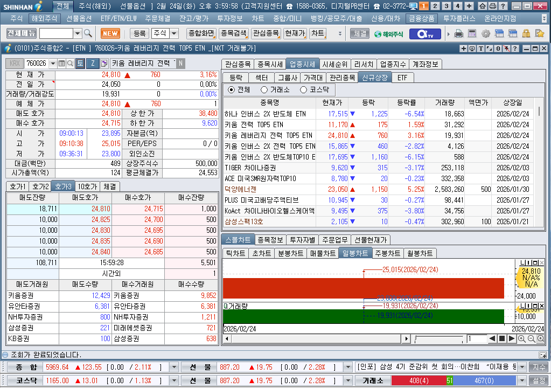Image resolution: width=551 pixels, height=388 pixels.
Task: Click the 전체메뉴 button
Action: 22,33
